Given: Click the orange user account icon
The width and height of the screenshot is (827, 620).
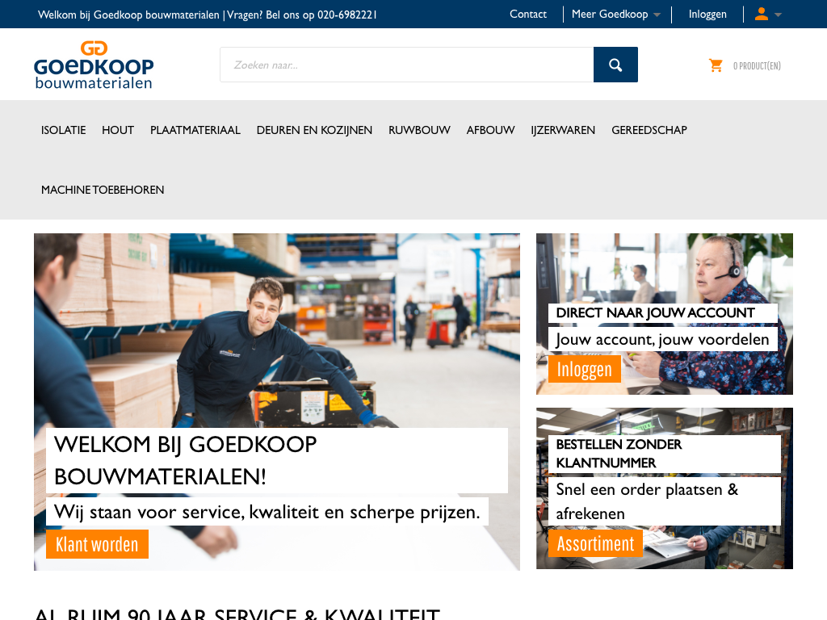Looking at the screenshot, I should coord(761,14).
